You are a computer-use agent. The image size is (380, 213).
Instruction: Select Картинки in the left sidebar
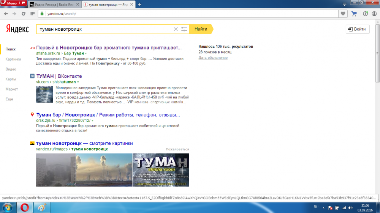pos(13,59)
